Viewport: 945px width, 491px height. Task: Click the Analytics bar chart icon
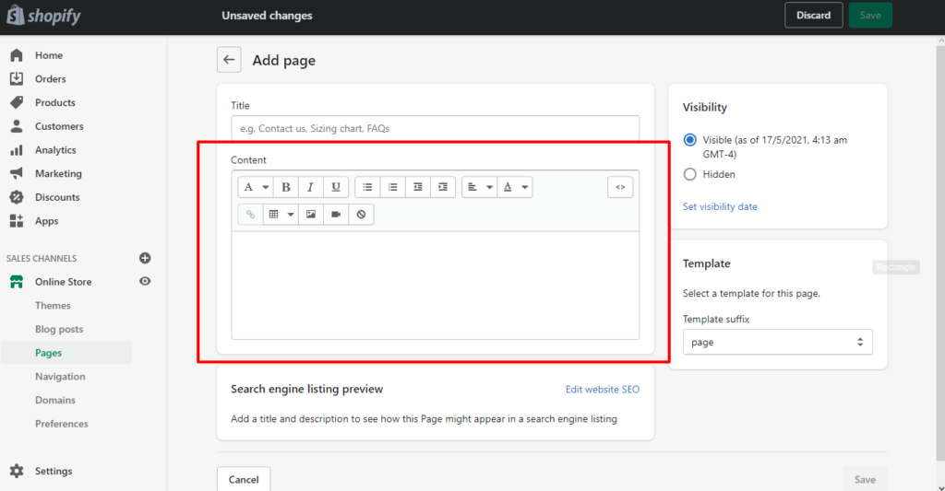[x=17, y=150]
